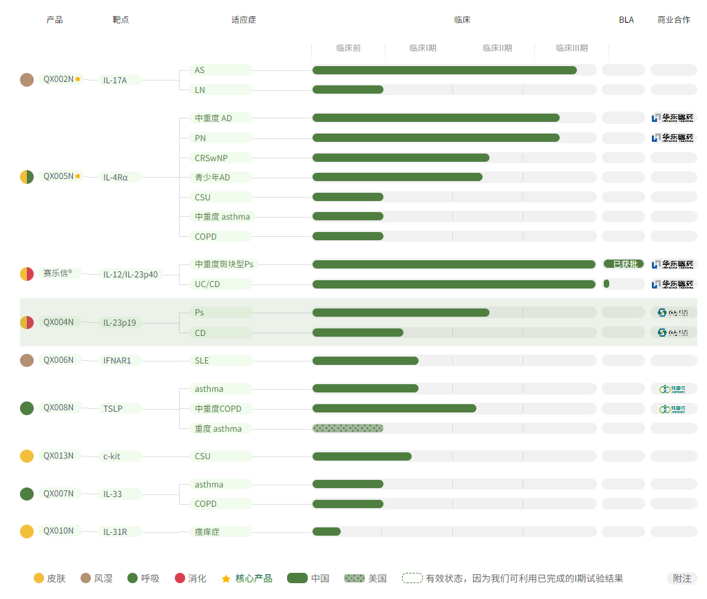Click the QX008N product label
This screenshot has height=599, width=707.
coord(59,408)
